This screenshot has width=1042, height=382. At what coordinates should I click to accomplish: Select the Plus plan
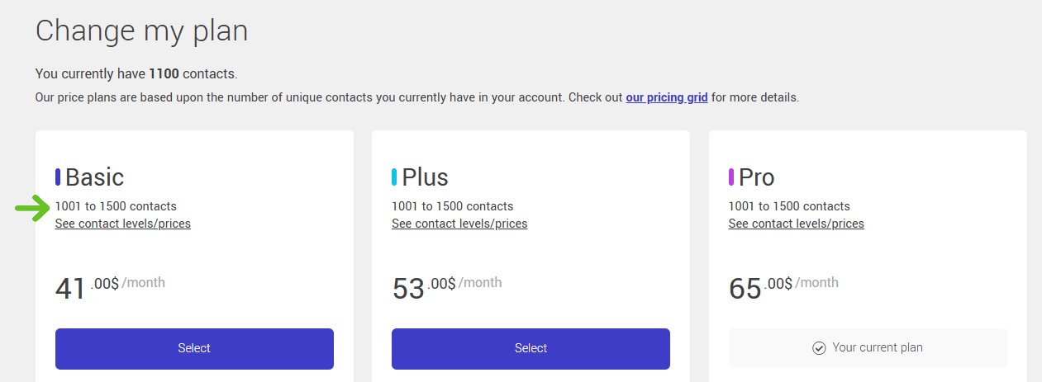(x=531, y=348)
